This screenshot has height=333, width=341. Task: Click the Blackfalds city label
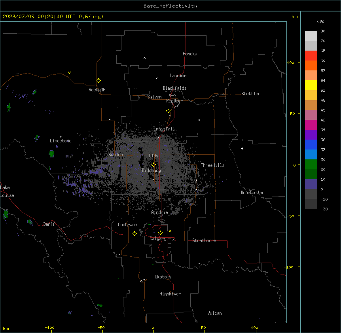pos(174,88)
